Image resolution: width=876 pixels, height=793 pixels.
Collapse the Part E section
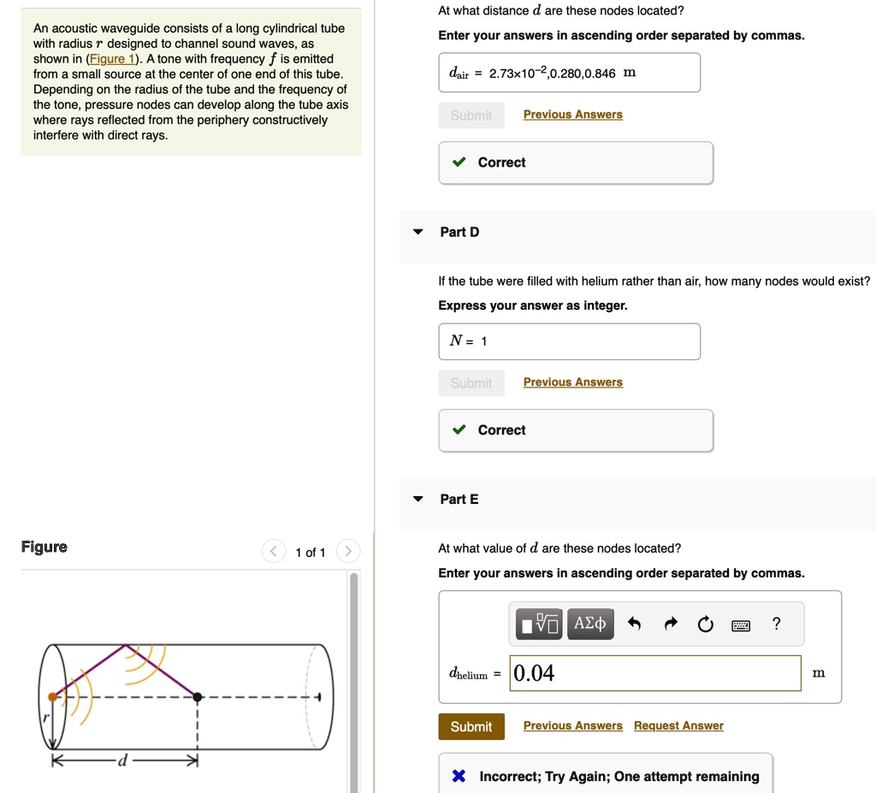pyautogui.click(x=418, y=498)
